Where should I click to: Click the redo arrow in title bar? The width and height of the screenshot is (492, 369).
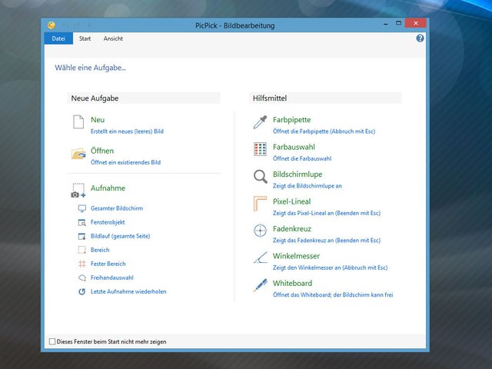pos(77,25)
